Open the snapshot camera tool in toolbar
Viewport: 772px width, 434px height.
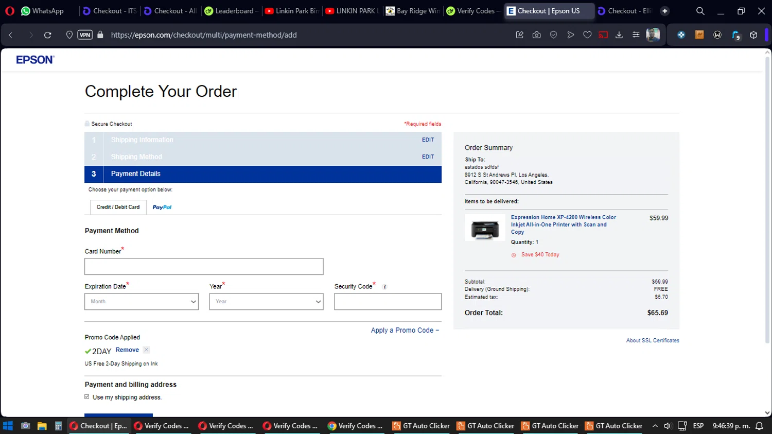coord(536,35)
